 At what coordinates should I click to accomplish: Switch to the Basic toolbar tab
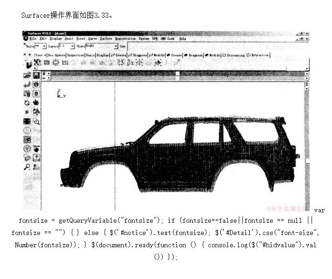coord(91,55)
